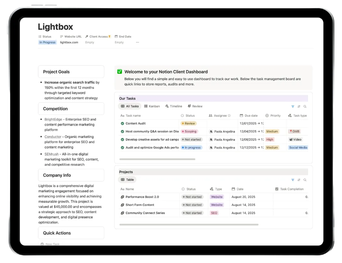The image size is (342, 263).
Task: Click the info icon beside Assignee
Action: point(229,115)
